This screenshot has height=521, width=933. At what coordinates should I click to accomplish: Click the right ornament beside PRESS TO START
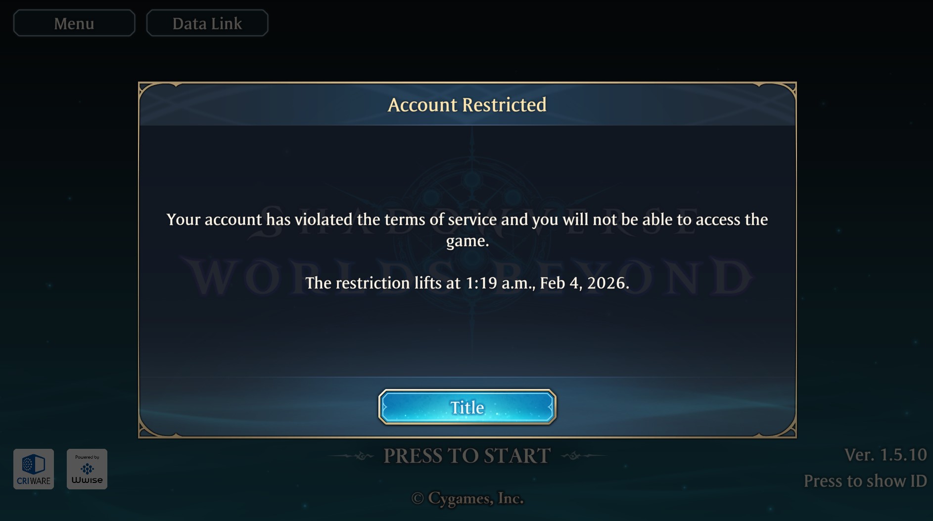click(x=582, y=456)
